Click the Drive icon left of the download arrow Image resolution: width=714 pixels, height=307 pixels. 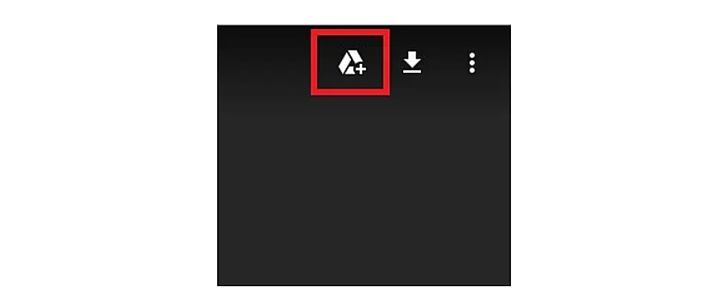coord(352,62)
